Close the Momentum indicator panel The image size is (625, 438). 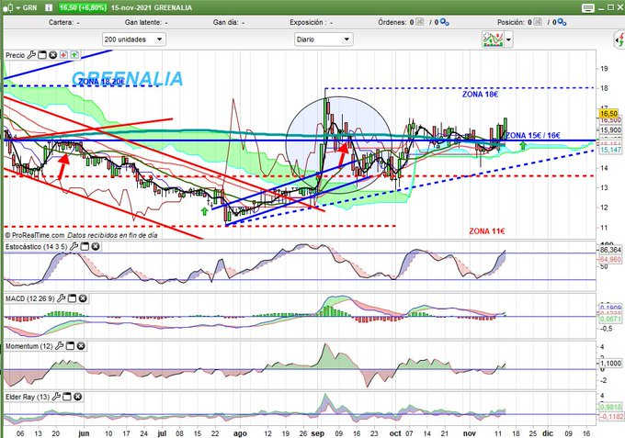tap(81, 346)
